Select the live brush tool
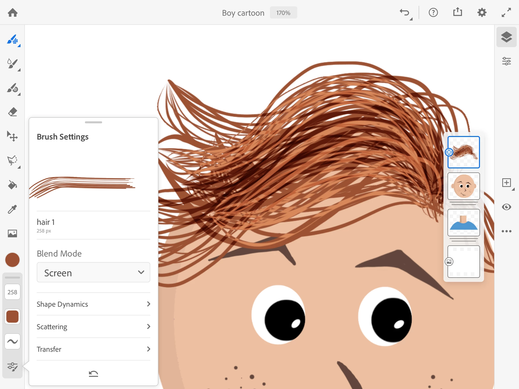The image size is (519, 389). pyautogui.click(x=12, y=64)
